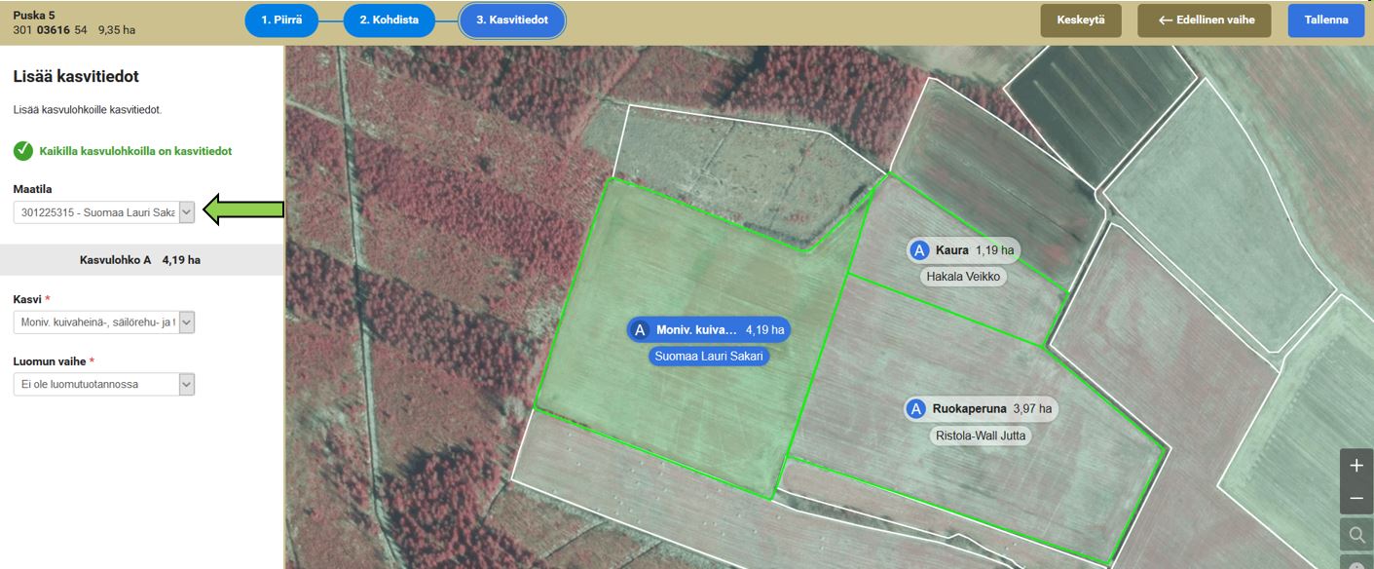Image resolution: width=1374 pixels, height=569 pixels.
Task: Select step 3. Kasvitiedot
Action: 512,20
